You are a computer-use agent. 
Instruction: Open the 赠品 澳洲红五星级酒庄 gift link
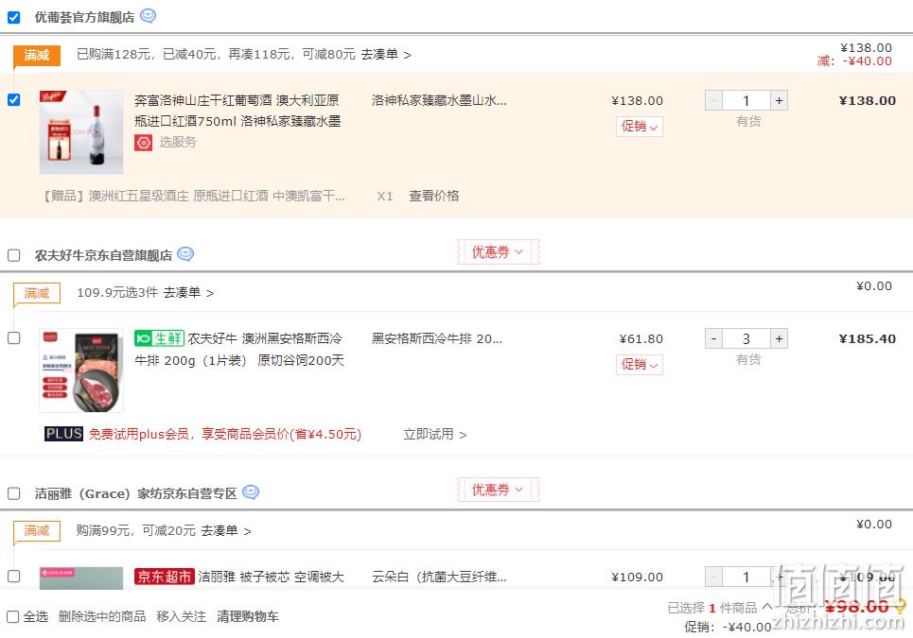194,196
